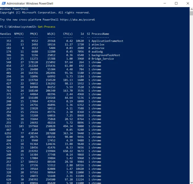The image size is (193, 184).
Task: Maximize the PowerShell window
Action: pyautogui.click(x=176, y=3)
